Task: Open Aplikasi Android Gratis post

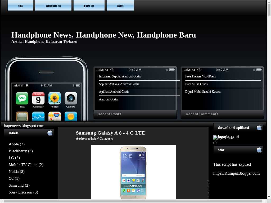Action: pyautogui.click(x=114, y=92)
